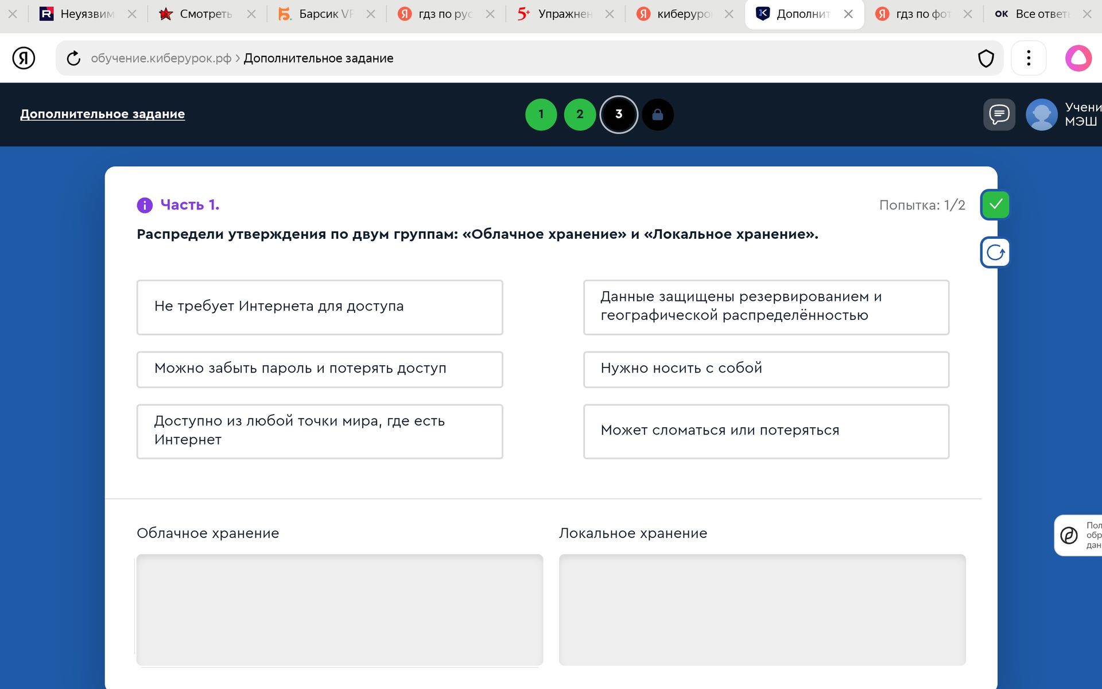Go to task step 2
Viewport: 1102px width, 689px height.
pos(580,114)
